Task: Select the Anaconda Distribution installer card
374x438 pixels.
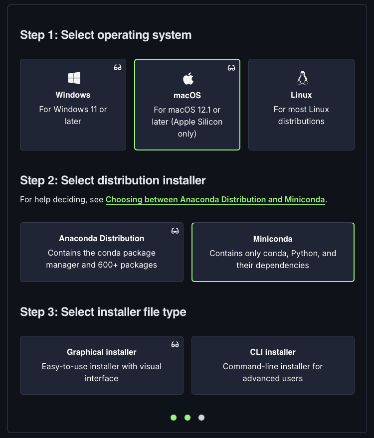Action: point(101,252)
